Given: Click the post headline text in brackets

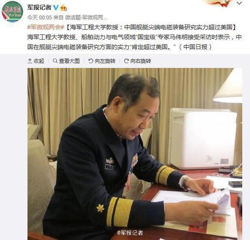Looking at the screenshot, I should click(x=150, y=27).
